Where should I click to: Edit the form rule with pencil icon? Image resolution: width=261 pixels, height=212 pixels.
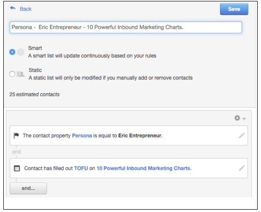[x=242, y=168]
